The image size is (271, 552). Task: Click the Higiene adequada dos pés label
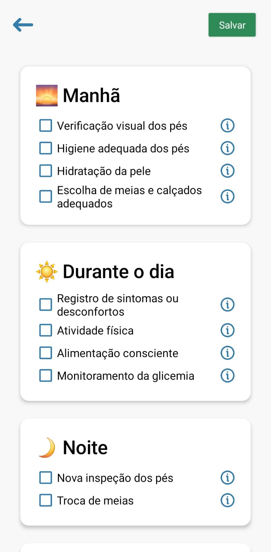tap(123, 149)
